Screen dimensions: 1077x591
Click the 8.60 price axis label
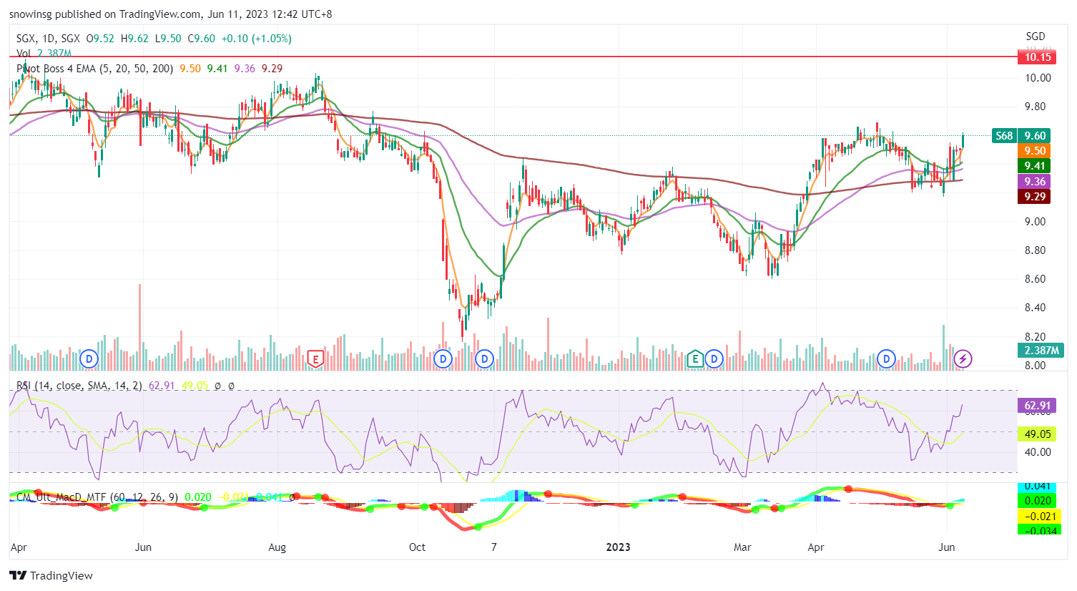point(1035,279)
